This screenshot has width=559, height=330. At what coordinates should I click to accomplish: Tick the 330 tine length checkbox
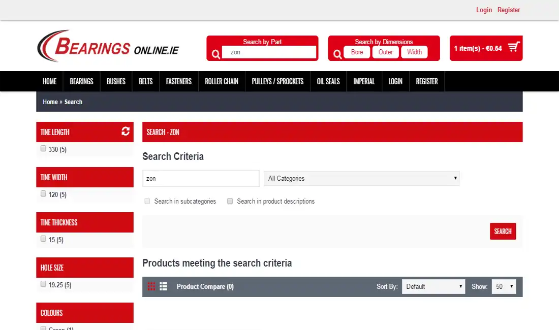[x=43, y=148]
